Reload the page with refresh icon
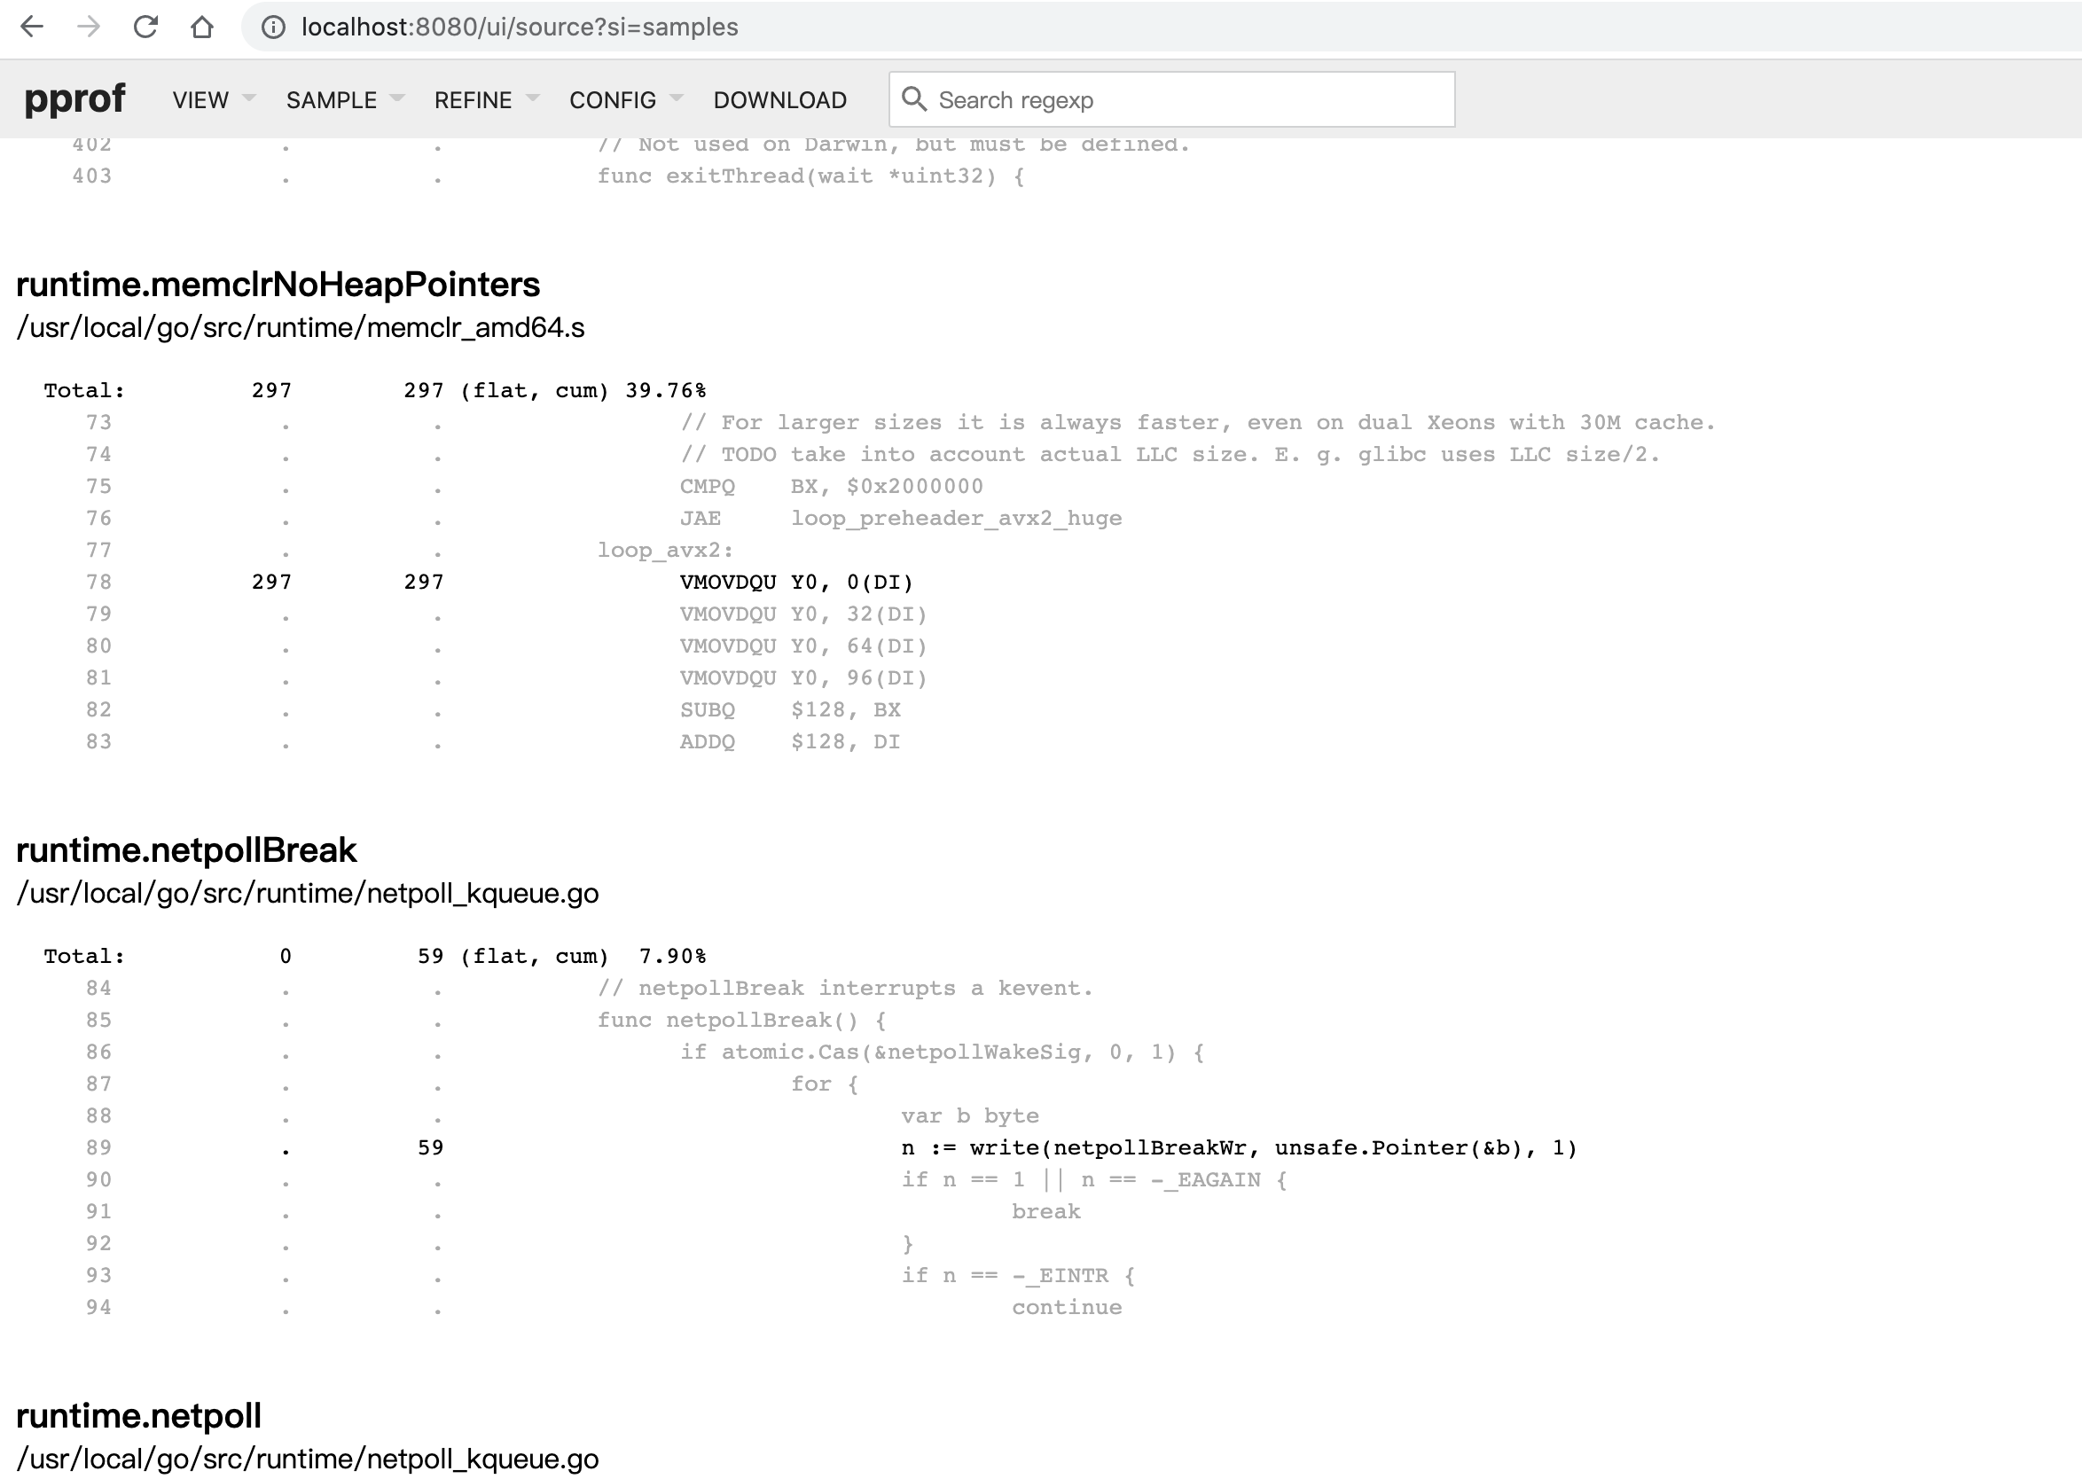 pos(145,27)
